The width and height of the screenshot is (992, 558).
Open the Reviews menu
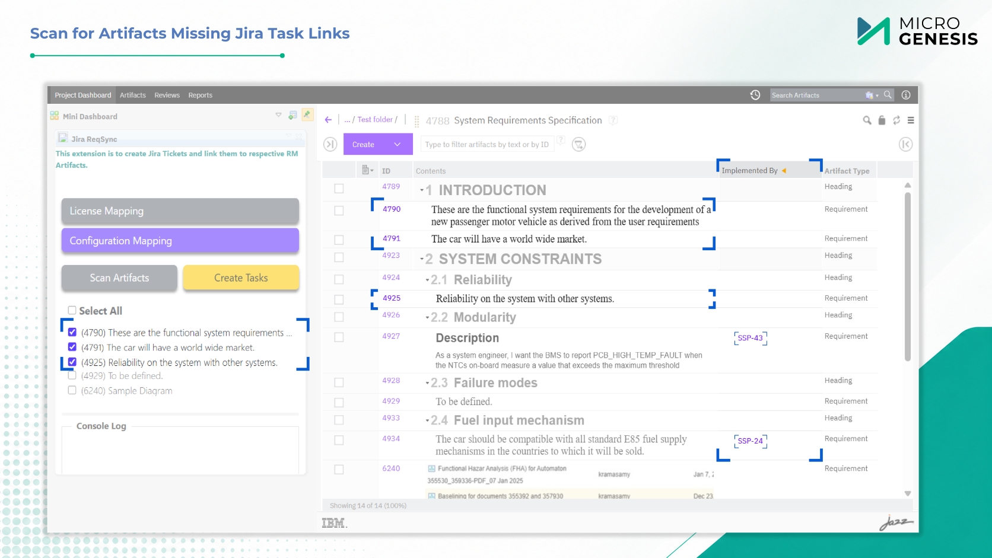[167, 95]
